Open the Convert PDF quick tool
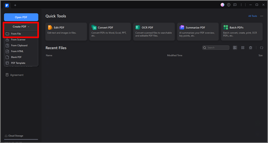Viewport: 268px width, 143px height. (110, 32)
